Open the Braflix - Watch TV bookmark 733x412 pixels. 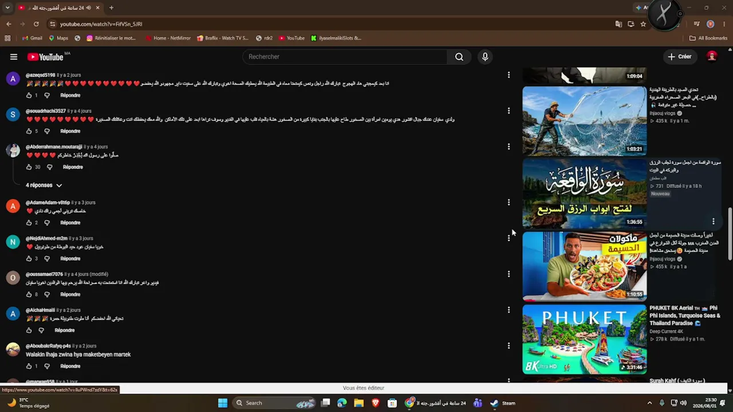pos(223,38)
